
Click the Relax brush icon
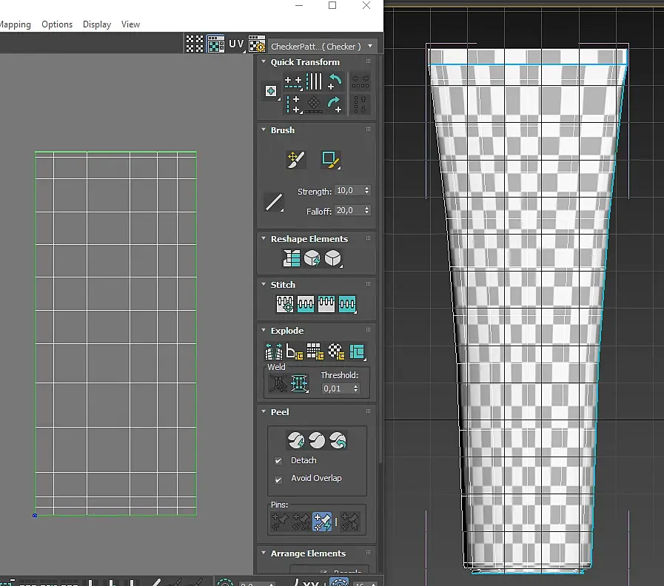(330, 160)
